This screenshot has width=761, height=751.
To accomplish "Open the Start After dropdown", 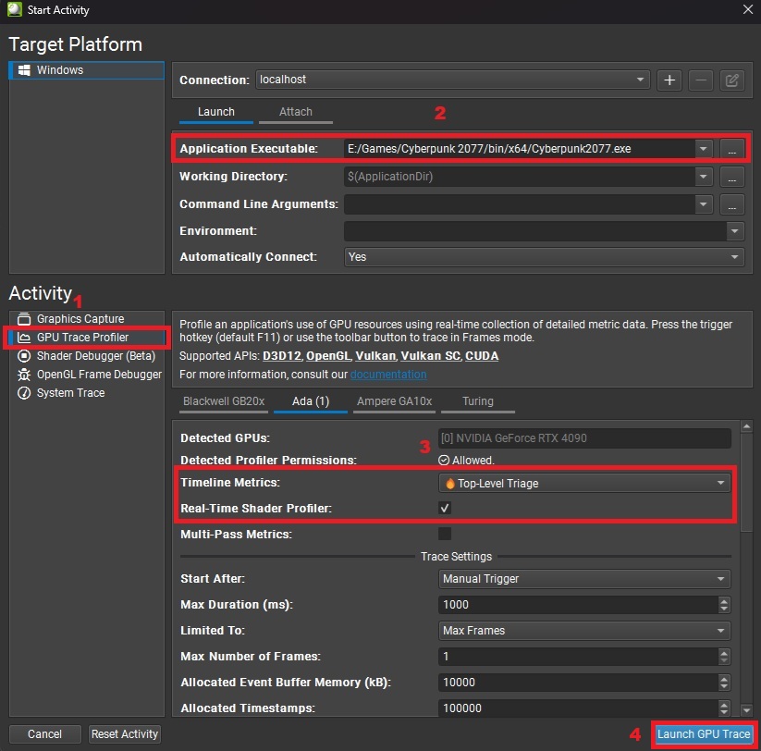I will coord(583,579).
